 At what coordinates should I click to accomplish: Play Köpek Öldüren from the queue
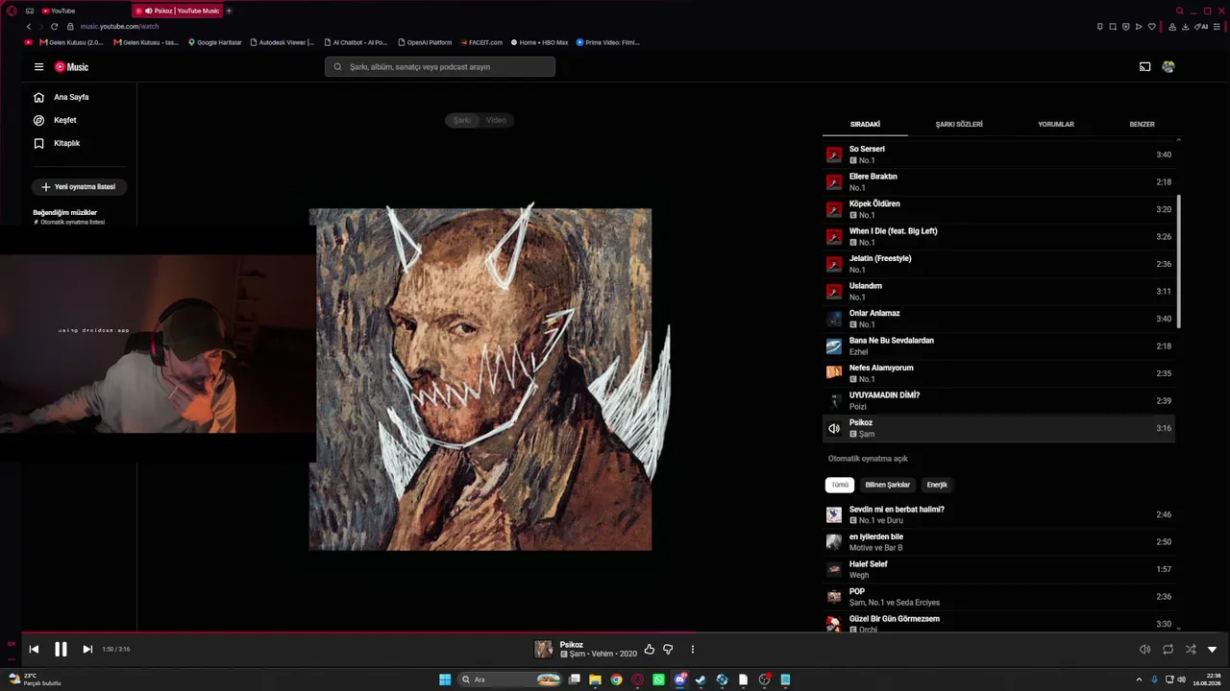click(x=999, y=209)
